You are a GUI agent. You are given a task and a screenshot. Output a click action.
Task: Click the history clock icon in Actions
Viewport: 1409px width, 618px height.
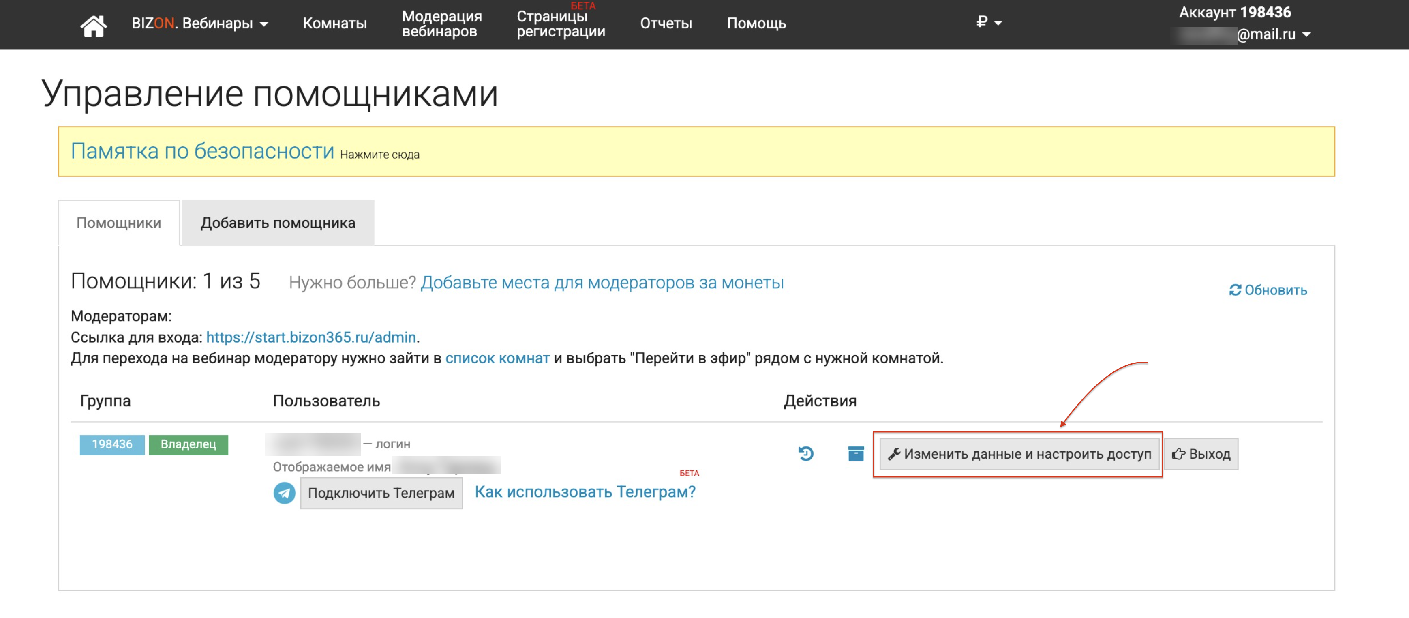tap(805, 453)
